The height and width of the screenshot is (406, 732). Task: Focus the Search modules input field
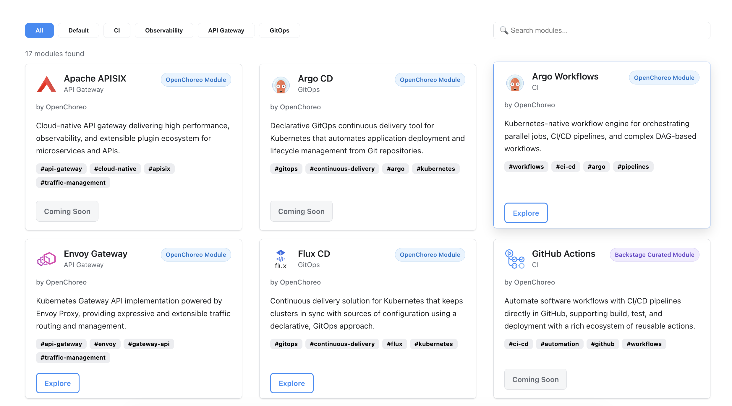[x=606, y=30]
